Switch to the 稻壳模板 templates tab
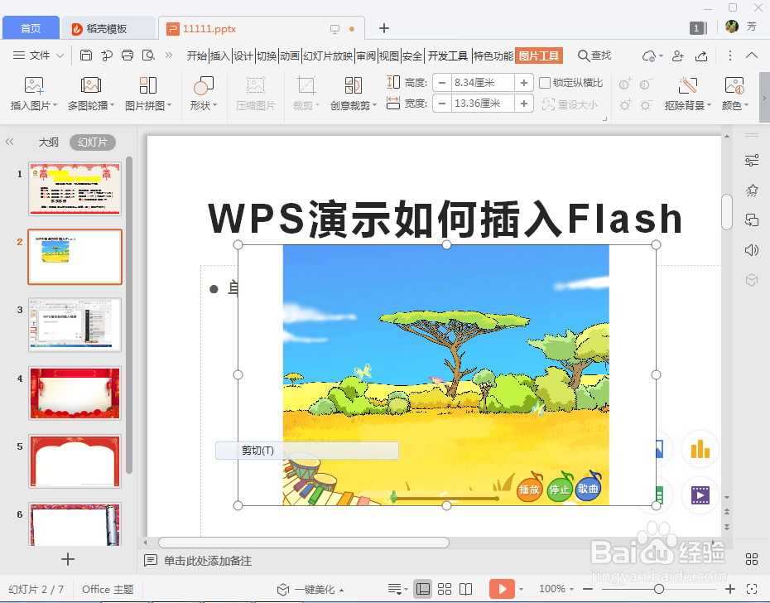Viewport: 770px width, 603px height. (x=107, y=28)
